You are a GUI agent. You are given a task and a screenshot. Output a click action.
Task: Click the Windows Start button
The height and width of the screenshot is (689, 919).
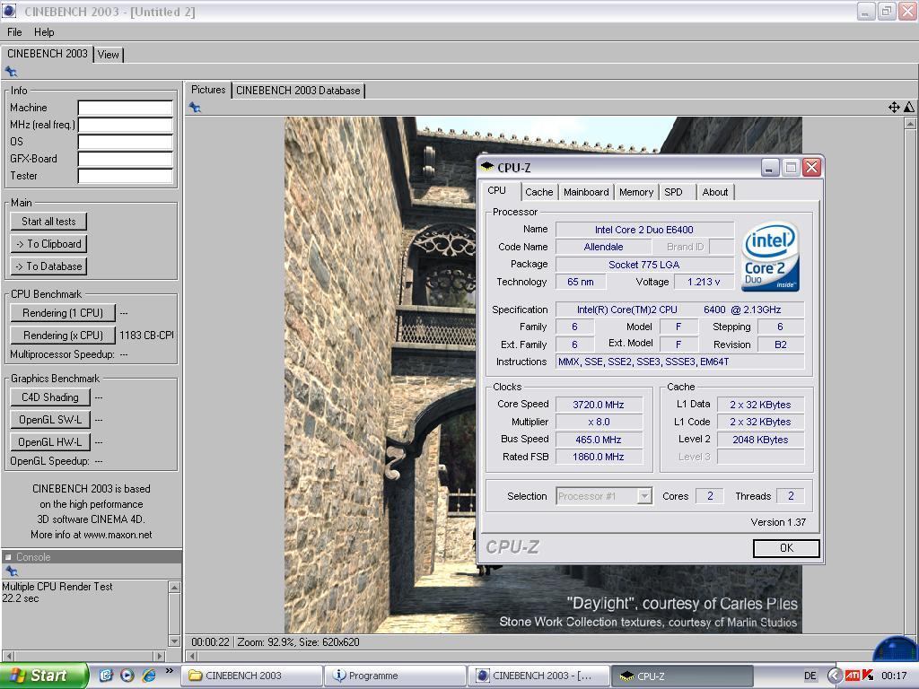43,676
